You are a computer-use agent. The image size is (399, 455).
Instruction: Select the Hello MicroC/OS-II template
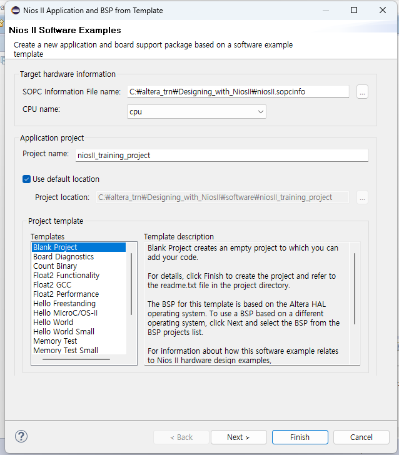pos(79,312)
